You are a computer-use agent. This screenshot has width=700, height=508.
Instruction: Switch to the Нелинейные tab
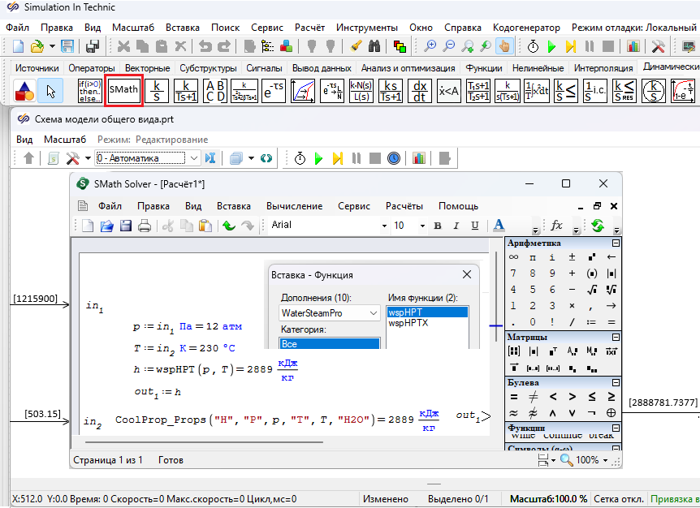537,68
